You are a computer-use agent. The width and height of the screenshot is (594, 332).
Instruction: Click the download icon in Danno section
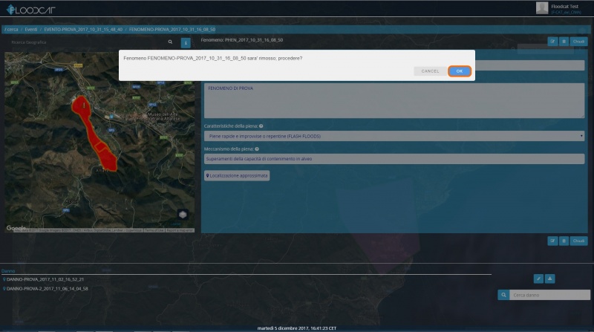pos(550,279)
